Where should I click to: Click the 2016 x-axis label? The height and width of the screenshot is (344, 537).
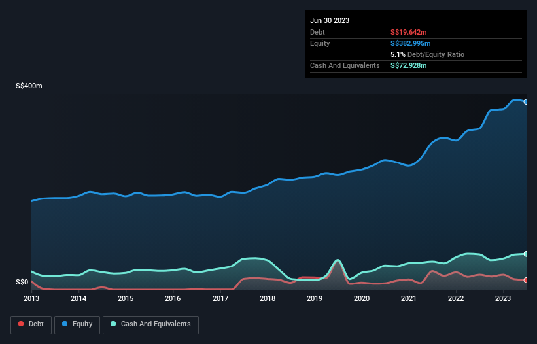pos(173,298)
